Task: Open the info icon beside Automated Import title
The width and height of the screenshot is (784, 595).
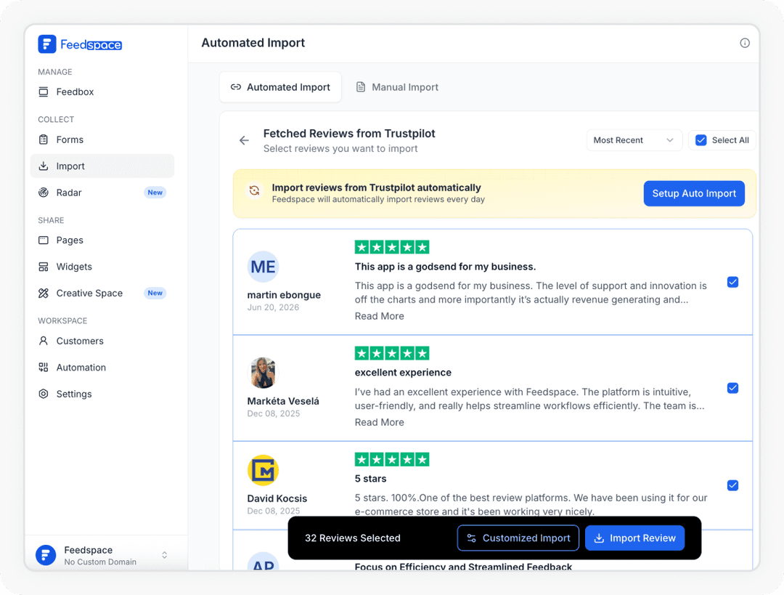Action: [x=745, y=43]
